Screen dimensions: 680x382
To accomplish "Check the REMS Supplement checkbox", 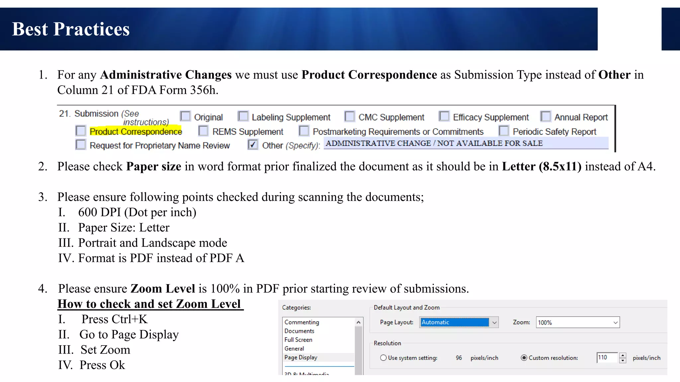I will 203,131.
